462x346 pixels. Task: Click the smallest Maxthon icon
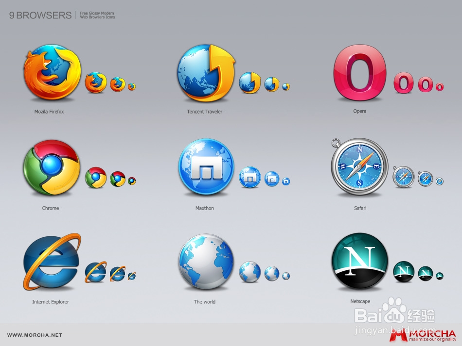click(x=286, y=181)
